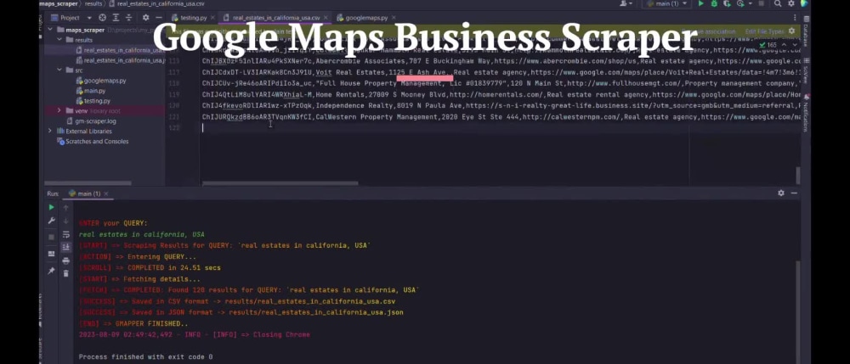Open IDE settings gear in top toolbar
The height and width of the screenshot is (364, 850).
[x=790, y=3]
